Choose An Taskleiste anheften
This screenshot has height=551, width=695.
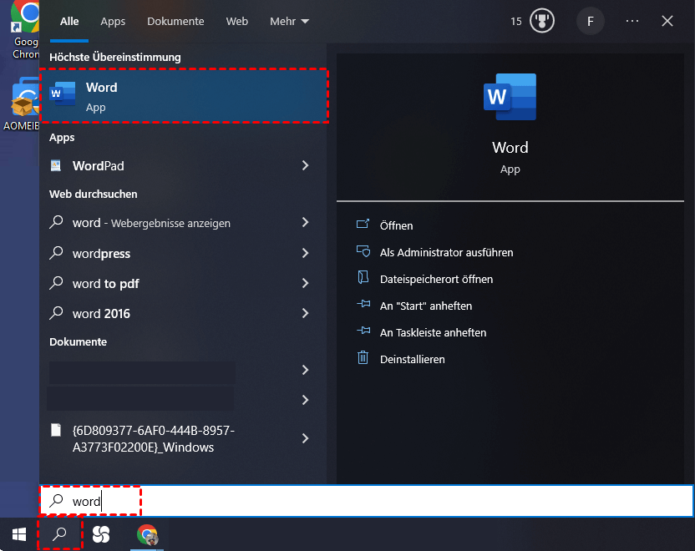coord(433,332)
